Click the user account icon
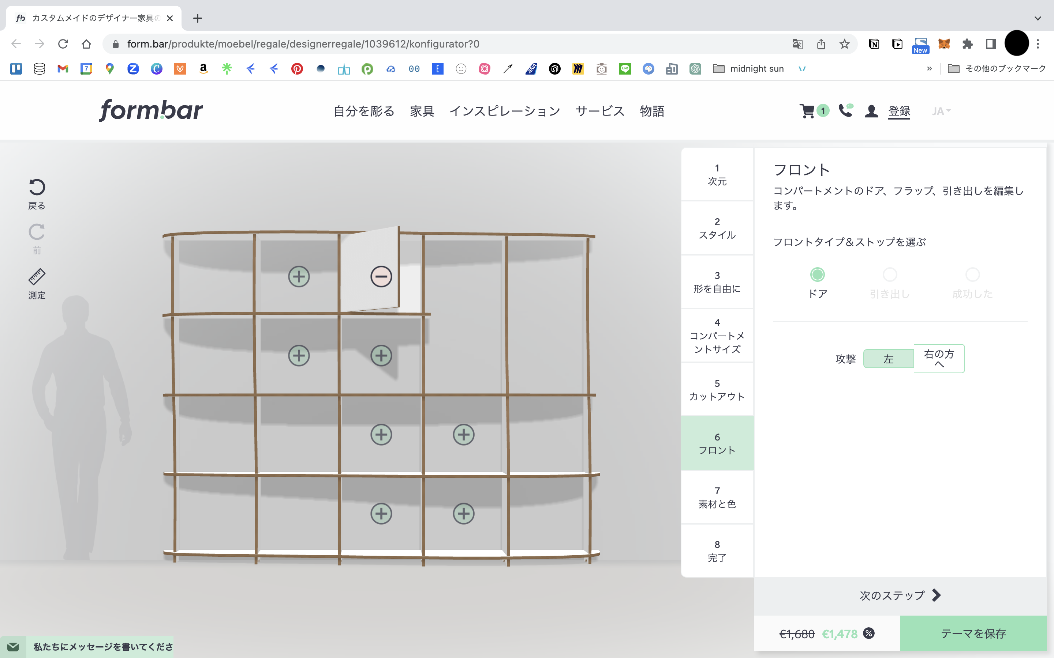Screen dimensions: 1054x658 pyautogui.click(x=871, y=111)
